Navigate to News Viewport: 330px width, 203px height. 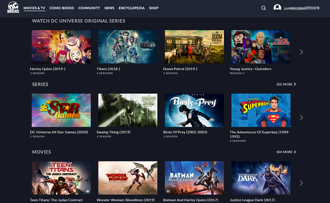pos(109,8)
